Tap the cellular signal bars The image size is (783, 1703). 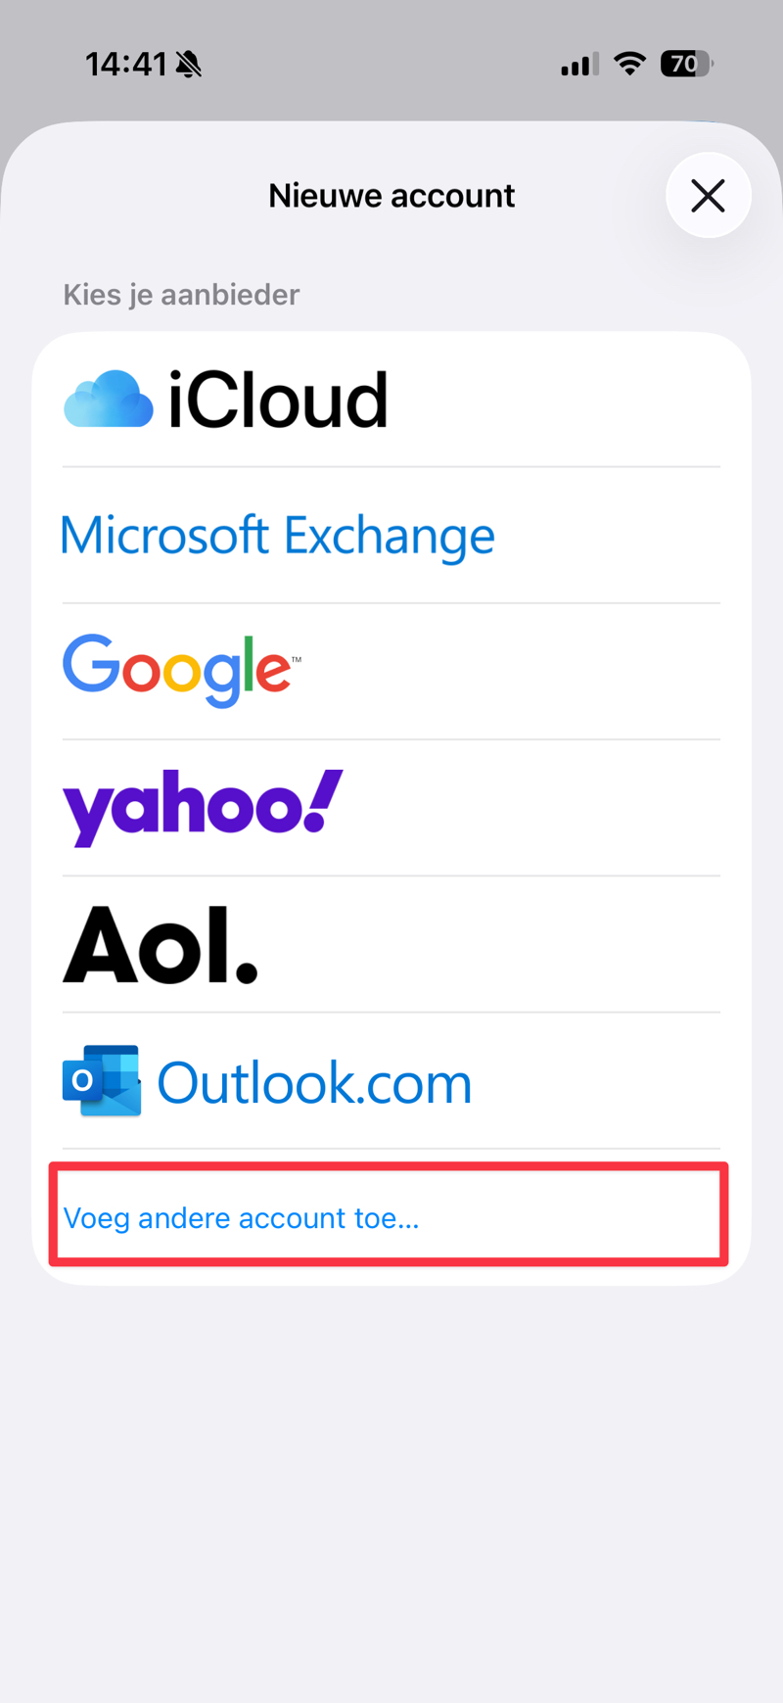[x=580, y=65]
